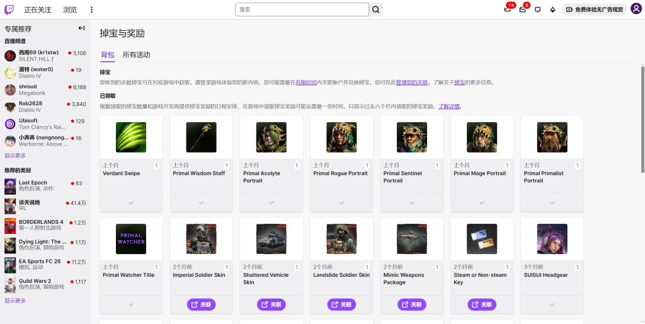Select the Primal Wisdom Staff thumbnail
This screenshot has width=645, height=324.
pyautogui.click(x=201, y=137)
